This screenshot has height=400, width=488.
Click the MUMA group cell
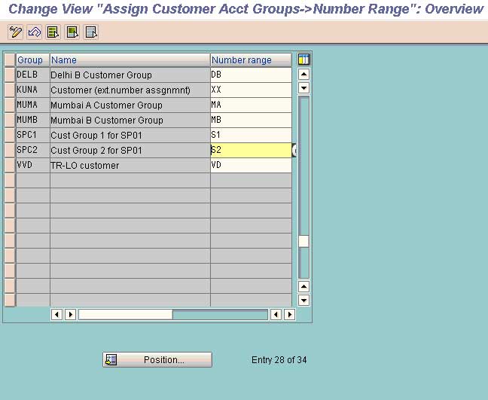click(32, 105)
